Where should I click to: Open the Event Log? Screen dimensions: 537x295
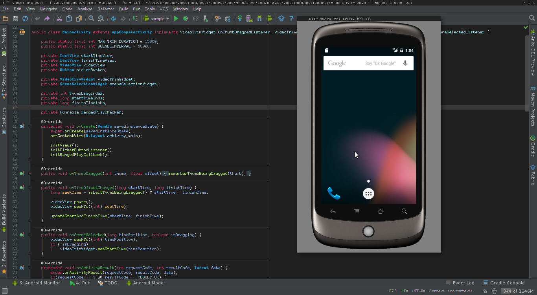point(460,283)
